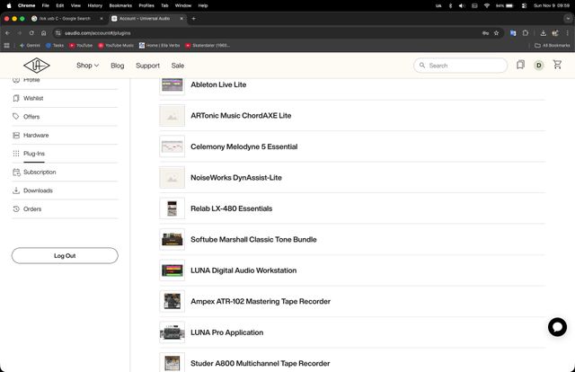This screenshot has height=372, width=575.
Task: Click the Orders history icon
Action: (x=15, y=209)
